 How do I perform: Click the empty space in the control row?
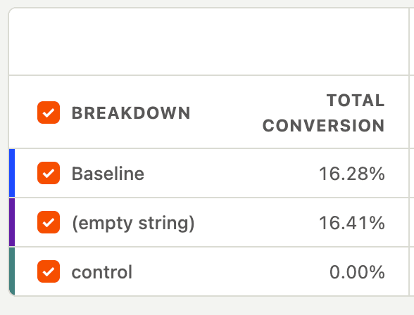[230, 271]
